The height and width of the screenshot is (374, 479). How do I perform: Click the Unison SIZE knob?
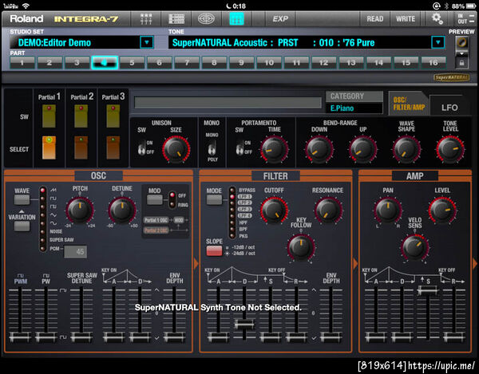click(176, 149)
